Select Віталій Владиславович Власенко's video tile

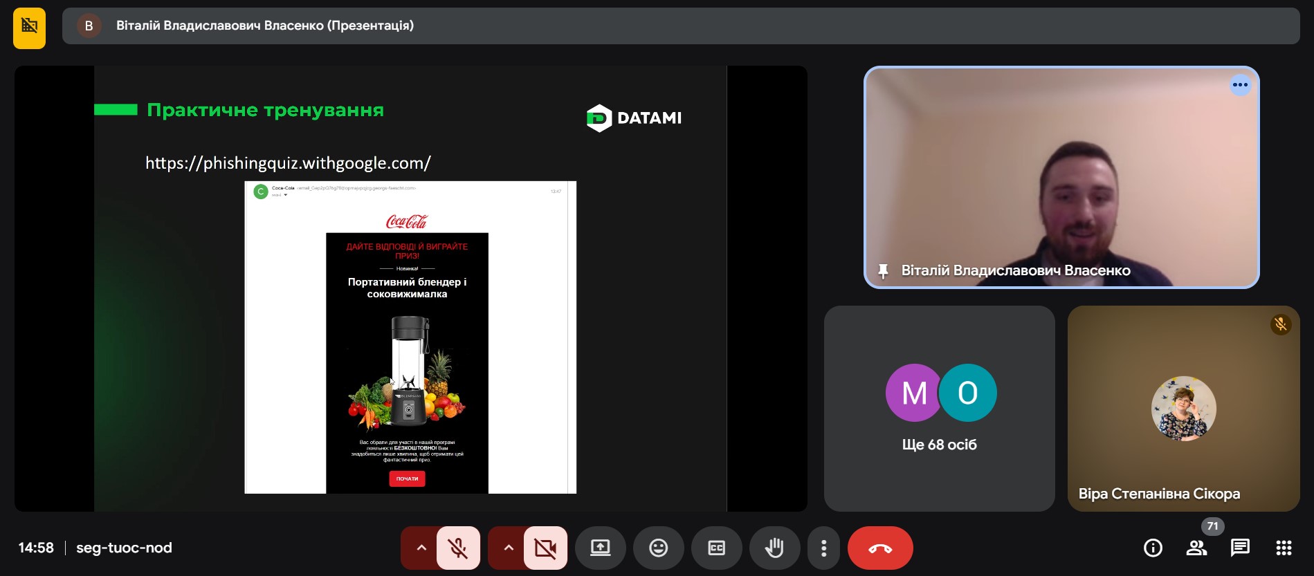click(1061, 177)
